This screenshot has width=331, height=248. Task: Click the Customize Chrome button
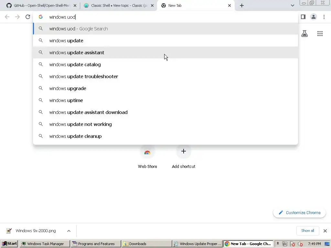coord(299,212)
